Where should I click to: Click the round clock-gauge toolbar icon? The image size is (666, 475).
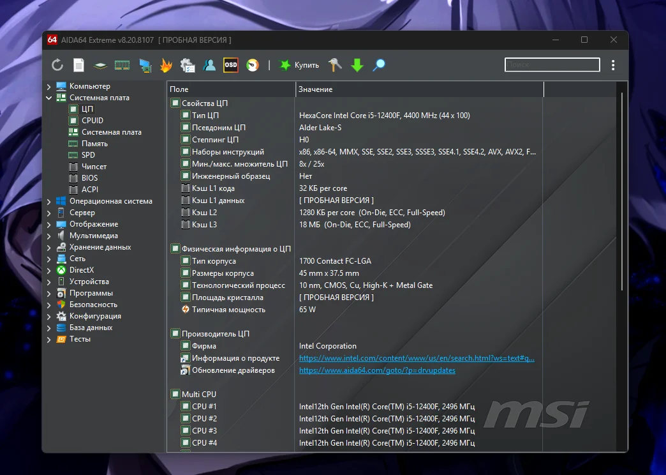pos(252,65)
